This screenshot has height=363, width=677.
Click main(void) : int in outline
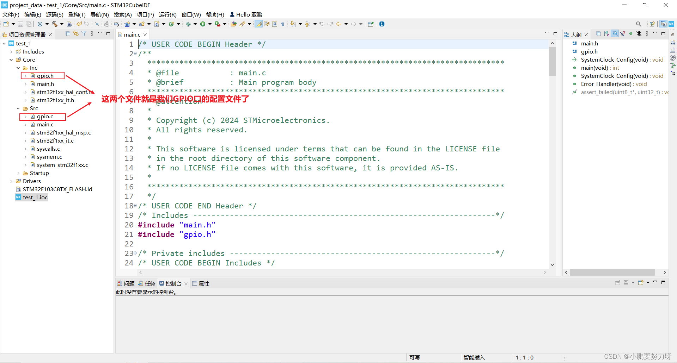600,68
